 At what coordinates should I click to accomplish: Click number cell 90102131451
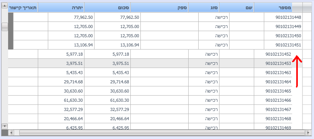pyautogui.click(x=283, y=45)
